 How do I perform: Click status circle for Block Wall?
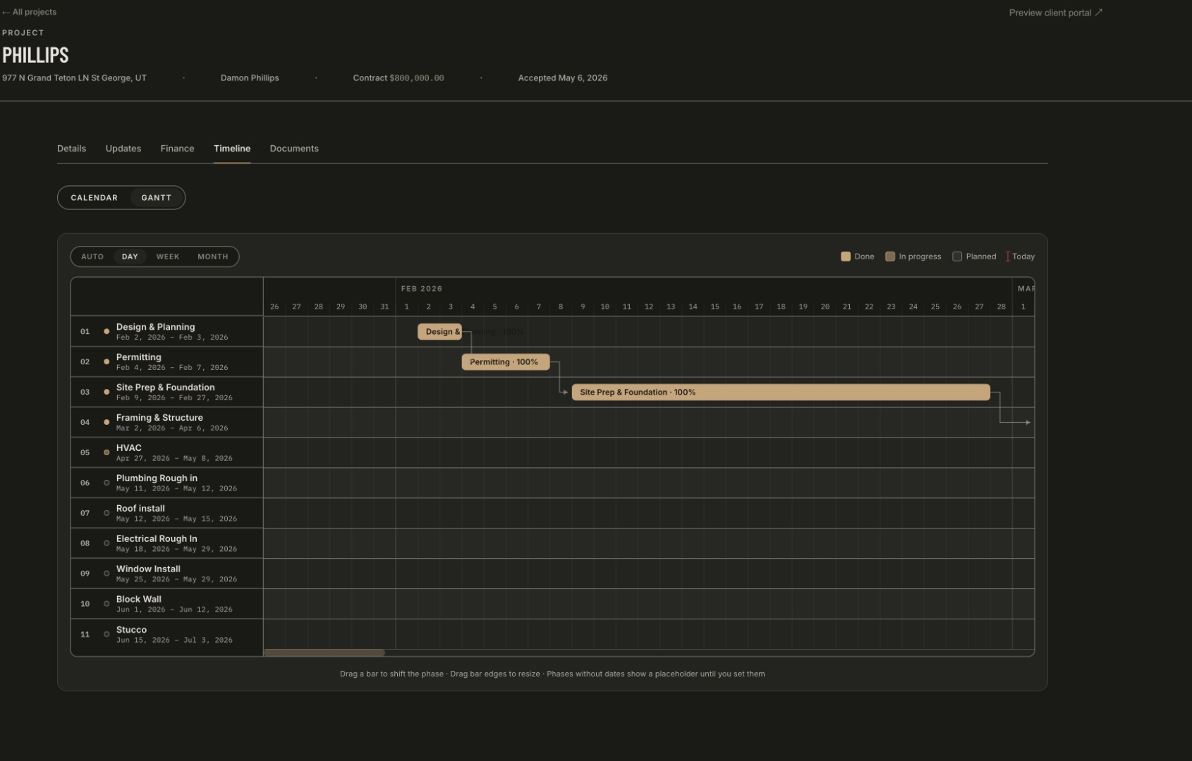coord(107,604)
